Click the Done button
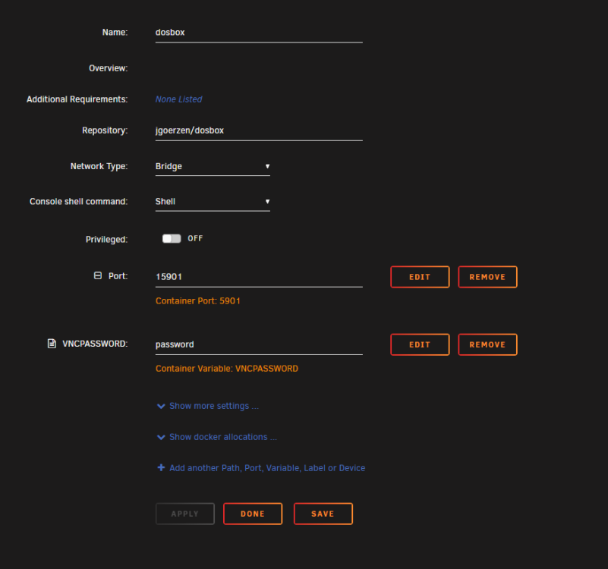Image resolution: width=608 pixels, height=569 pixels. pyautogui.click(x=253, y=514)
